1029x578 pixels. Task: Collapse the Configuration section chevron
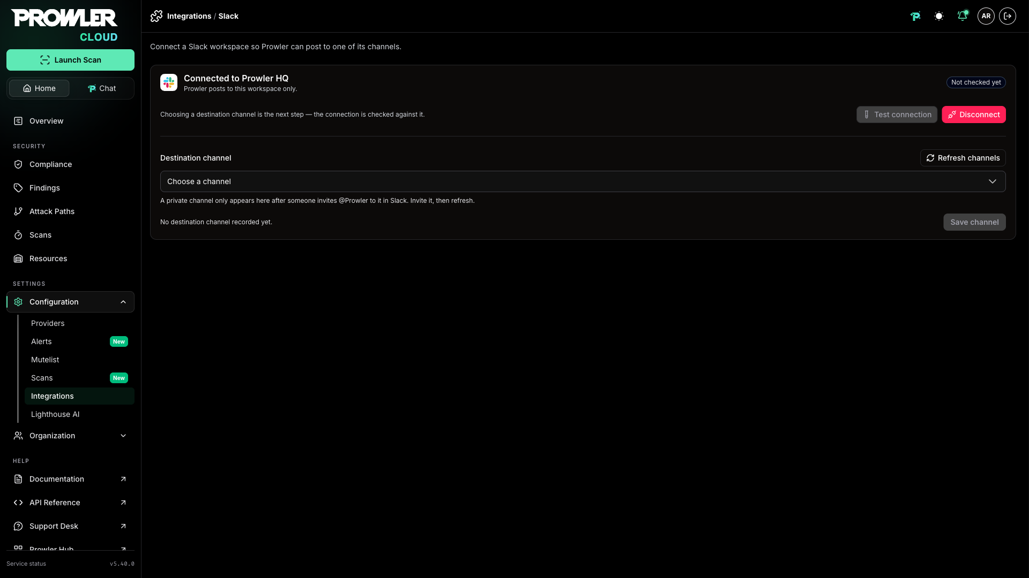pos(123,302)
